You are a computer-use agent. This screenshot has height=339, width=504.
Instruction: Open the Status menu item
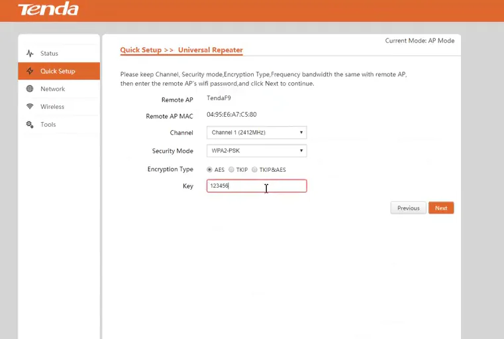point(49,53)
